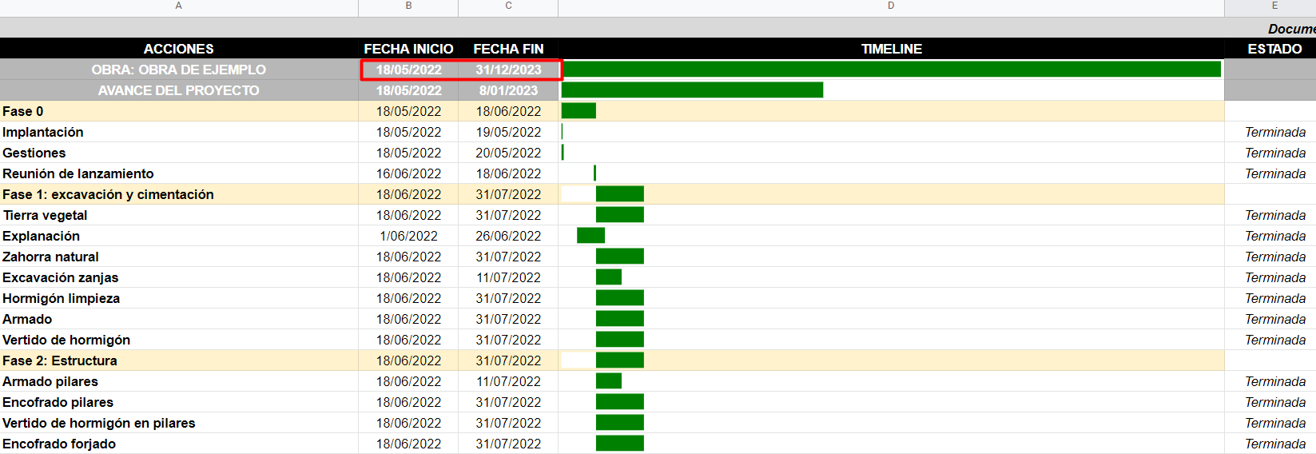Select the 1/06/2022 start date of Explanación
The image size is (1316, 454).
[x=408, y=236]
